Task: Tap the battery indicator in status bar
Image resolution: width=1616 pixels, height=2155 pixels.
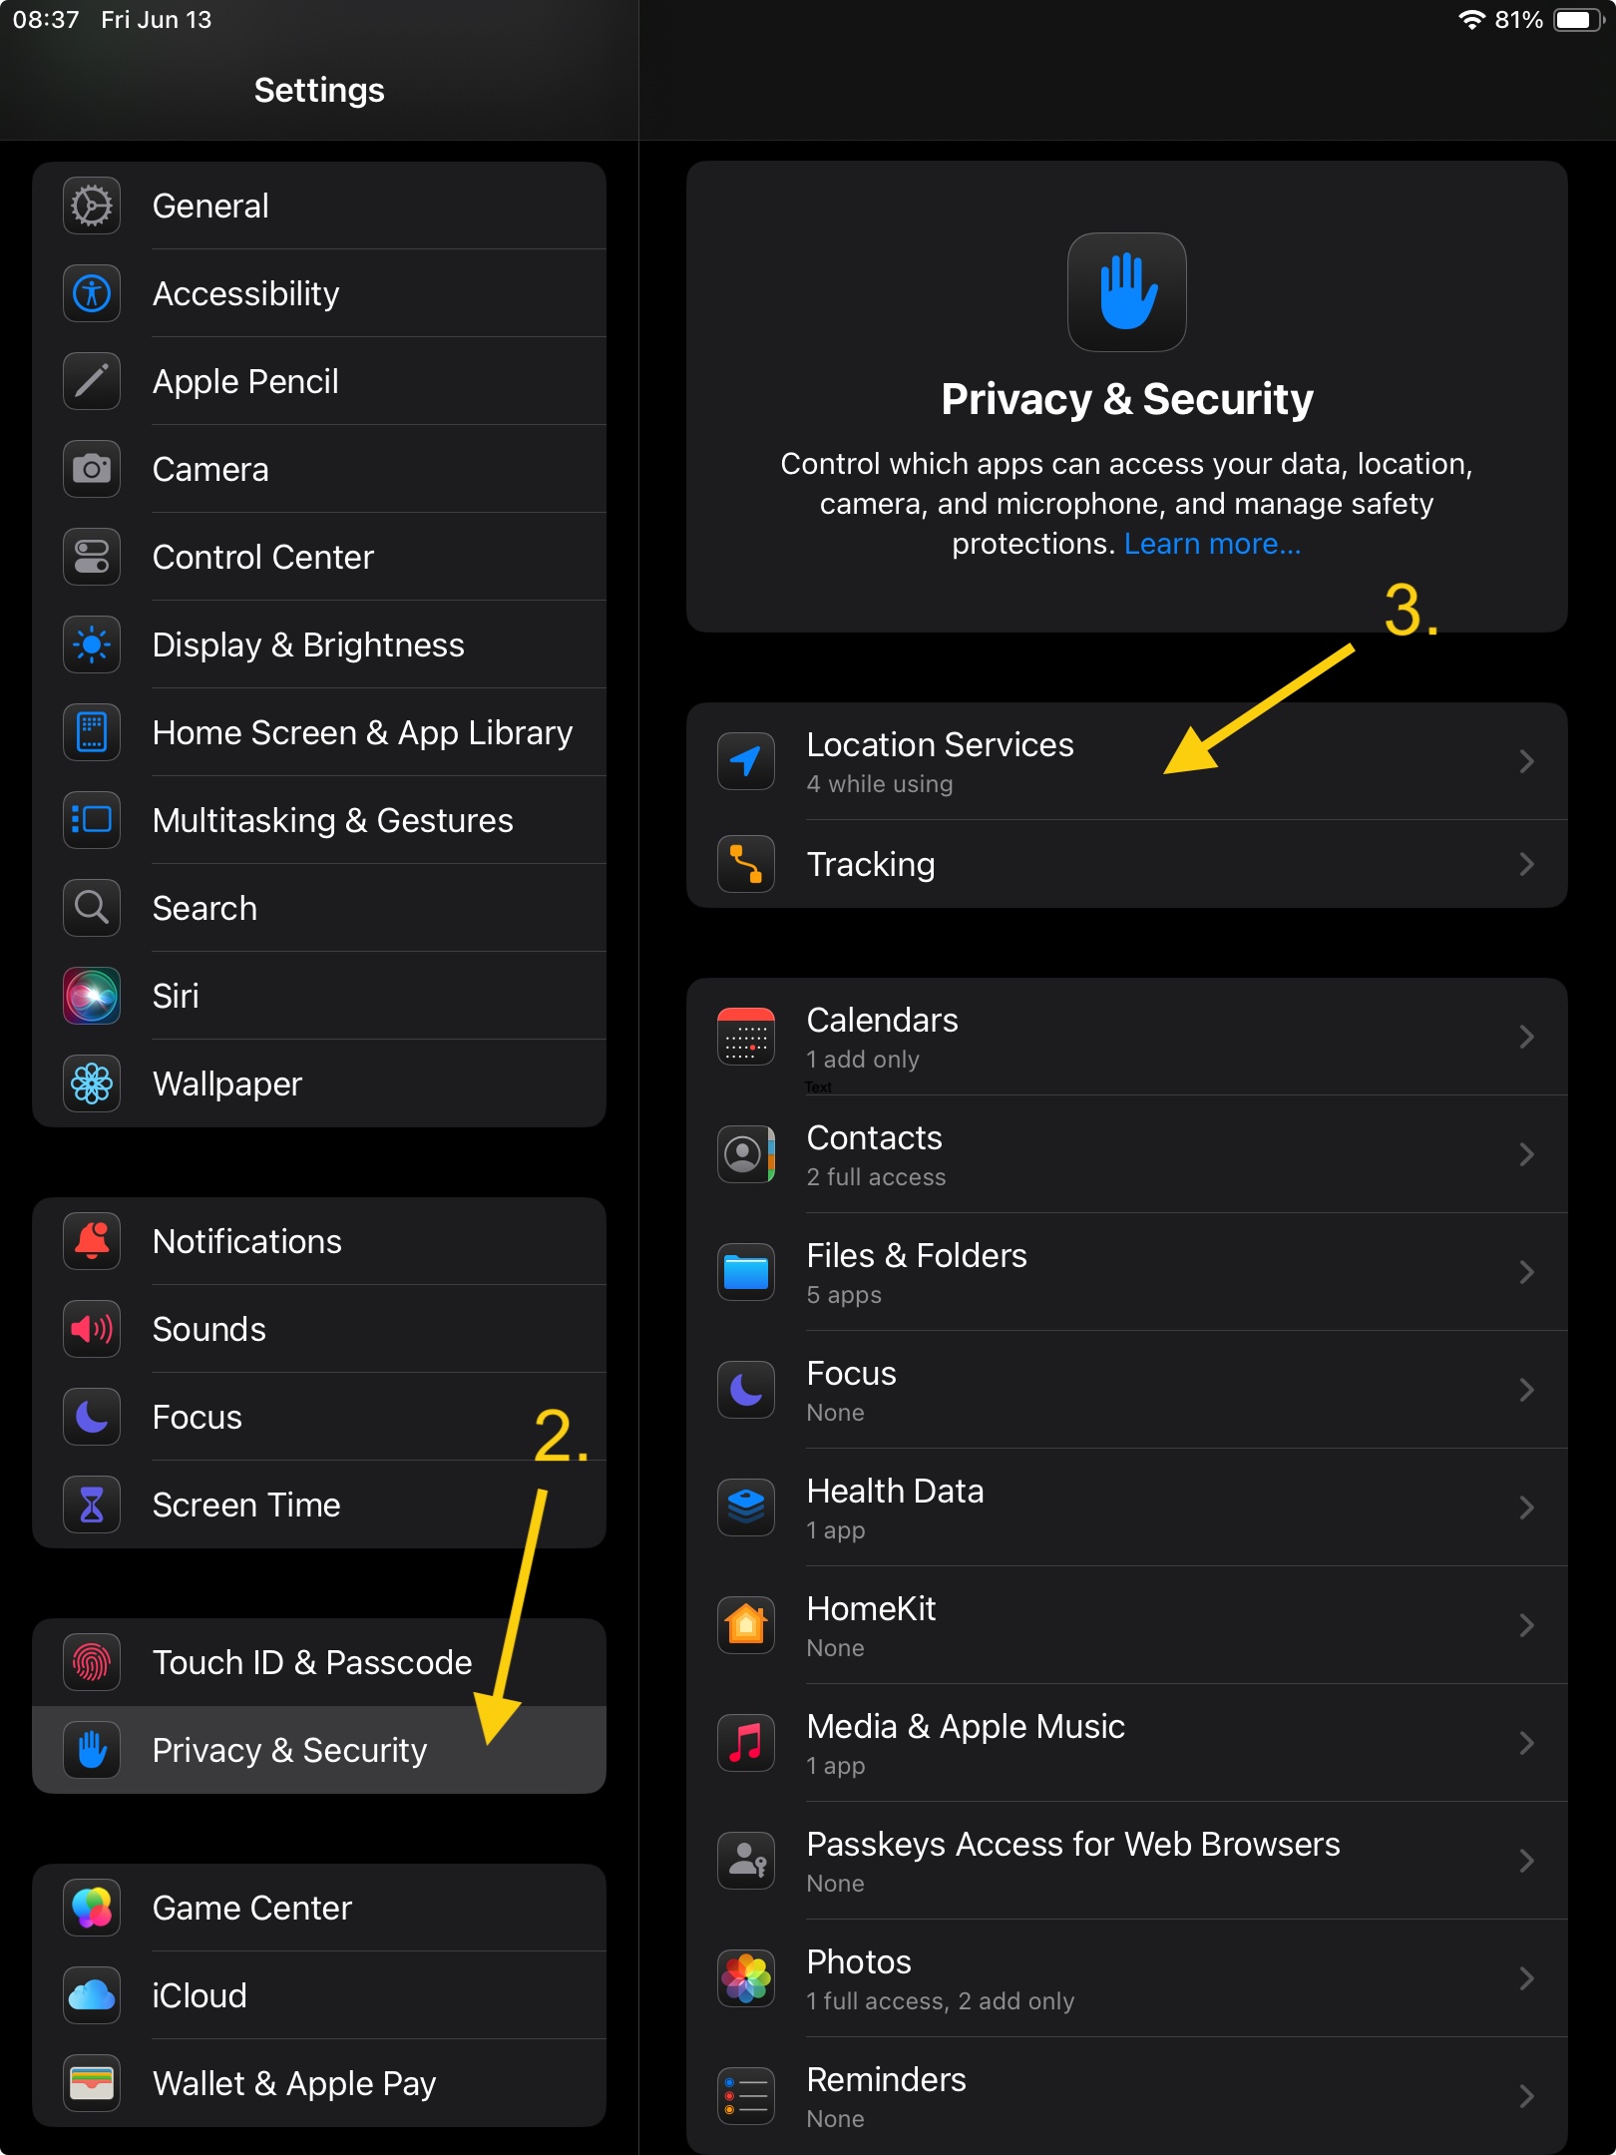Action: click(x=1580, y=20)
